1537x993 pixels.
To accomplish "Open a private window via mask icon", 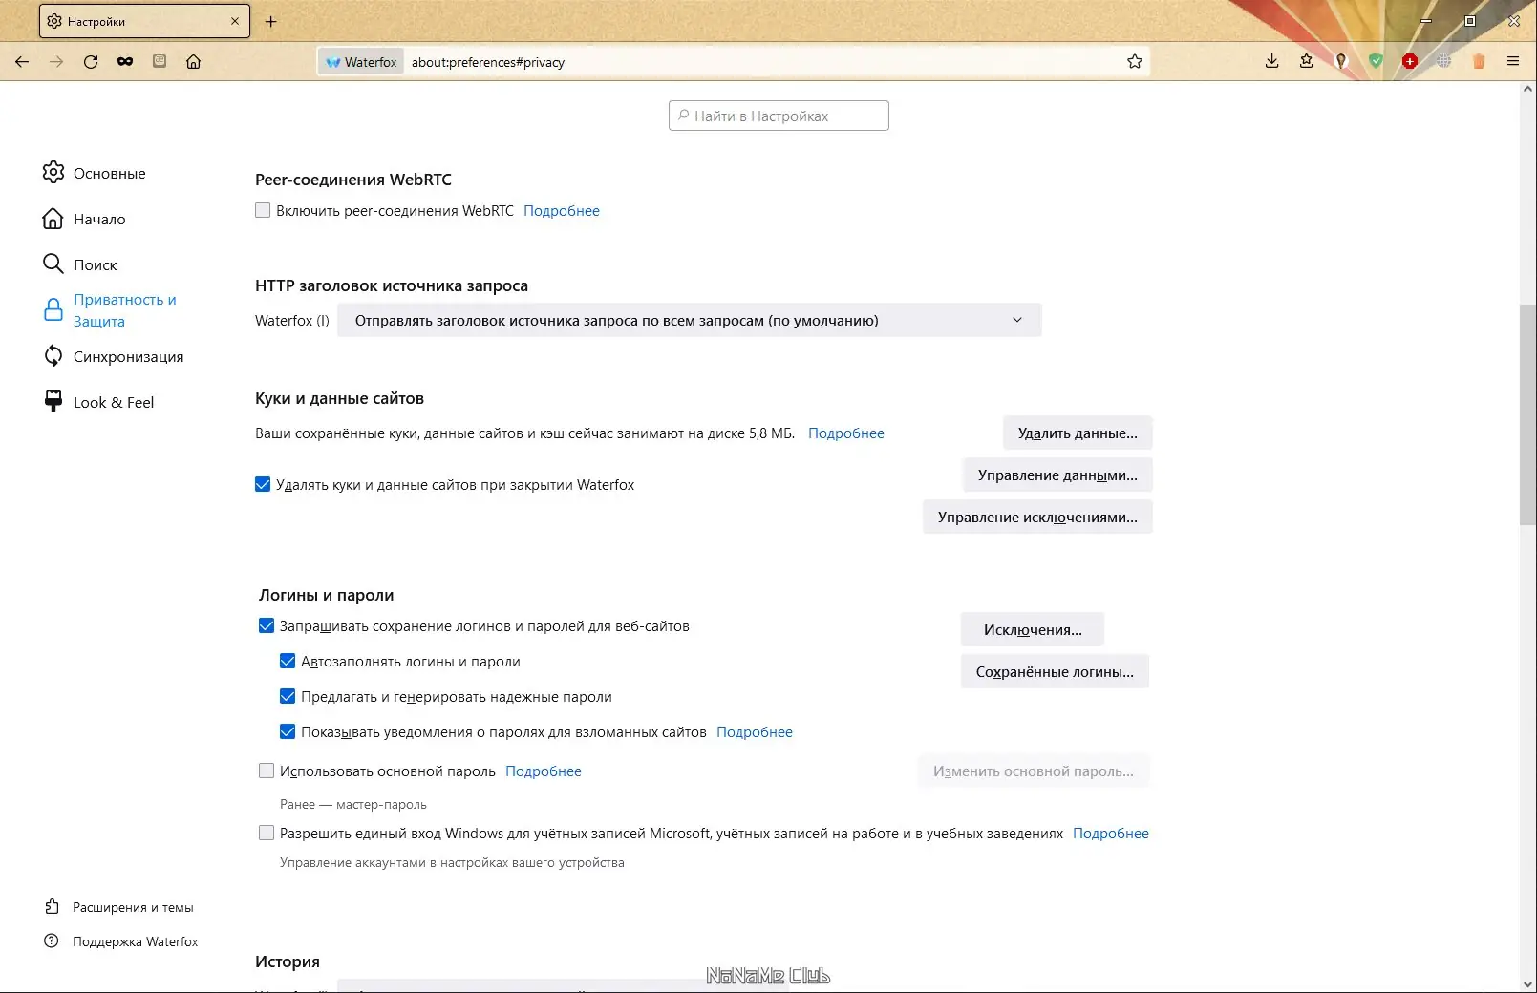I will (125, 62).
